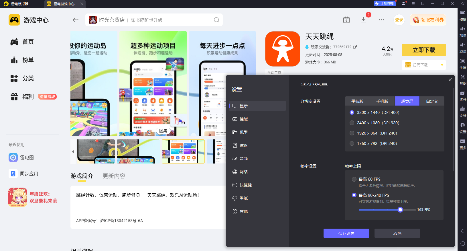Open the 性能 settings section
Screen dimensions: 467x251
coord(244,119)
